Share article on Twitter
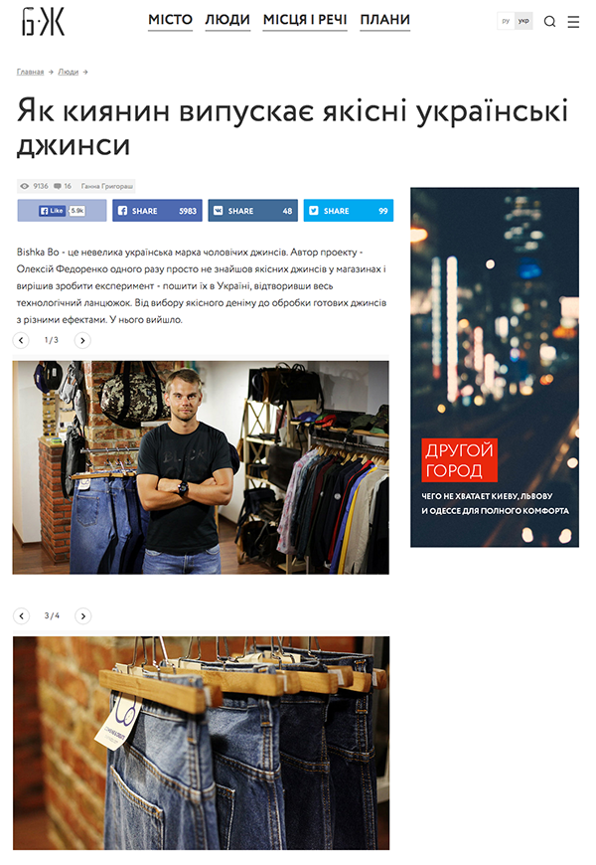Image resolution: width=596 pixels, height=865 pixels. (x=349, y=211)
